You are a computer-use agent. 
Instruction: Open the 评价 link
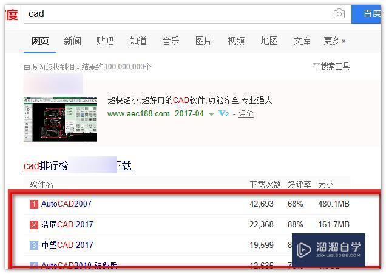pos(246,113)
